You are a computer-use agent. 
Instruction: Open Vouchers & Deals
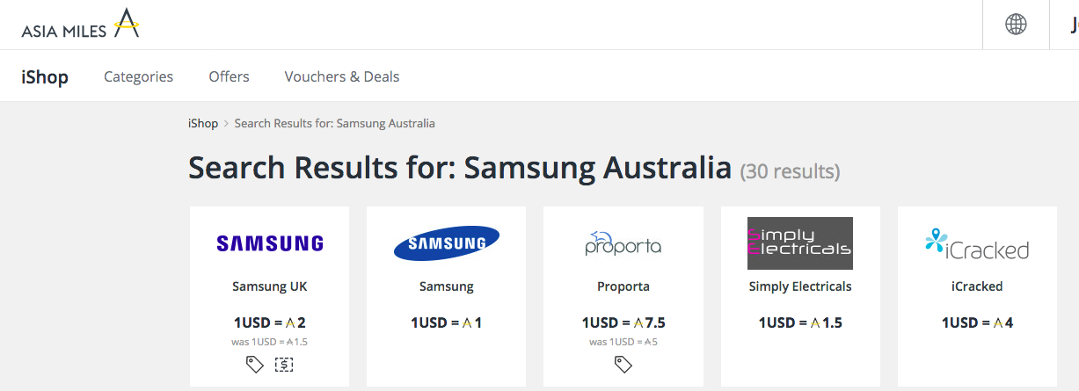(342, 76)
